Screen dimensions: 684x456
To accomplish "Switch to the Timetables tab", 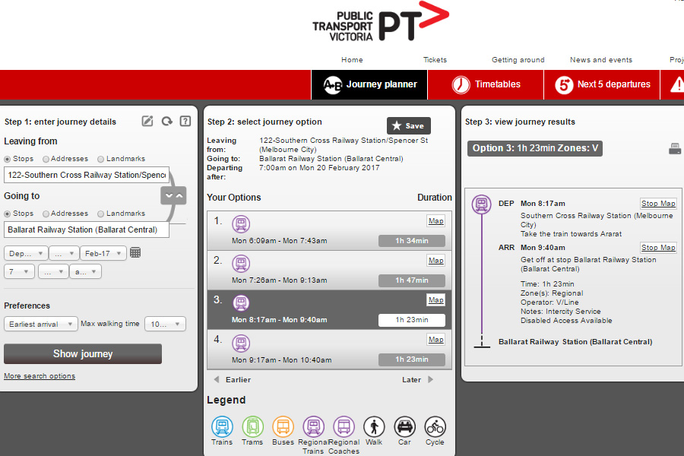I will 486,84.
